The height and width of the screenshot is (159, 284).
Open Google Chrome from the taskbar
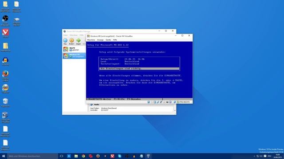coord(83,156)
